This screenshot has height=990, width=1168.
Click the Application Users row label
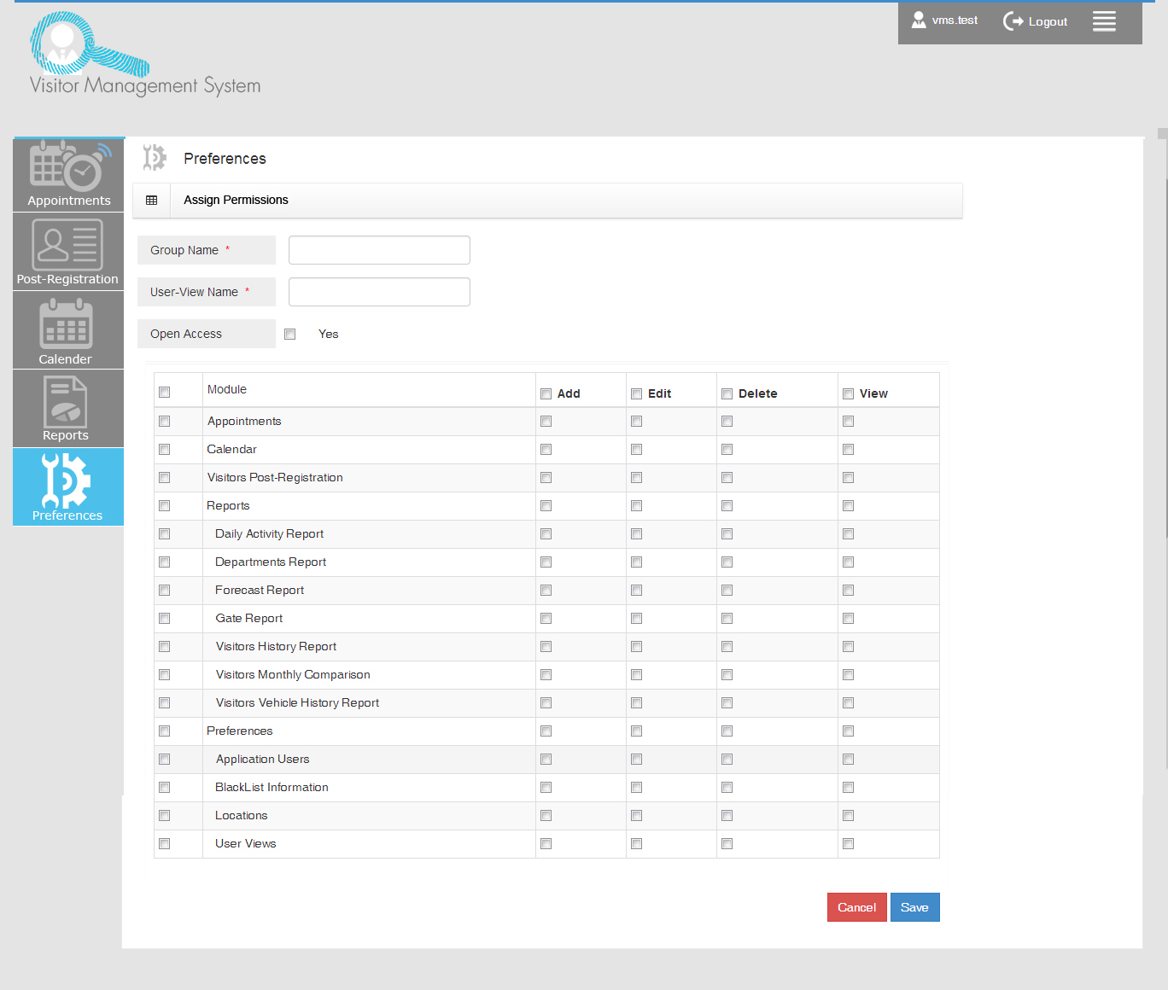click(263, 760)
